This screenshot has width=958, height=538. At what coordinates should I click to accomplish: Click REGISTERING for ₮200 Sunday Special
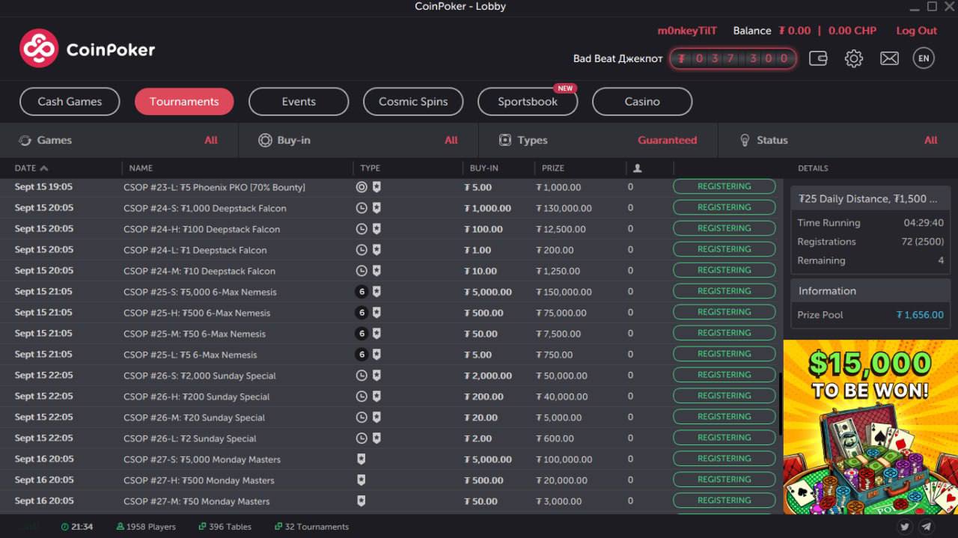click(724, 396)
